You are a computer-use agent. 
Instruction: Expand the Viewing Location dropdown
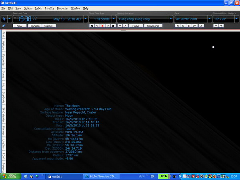point(171,19)
